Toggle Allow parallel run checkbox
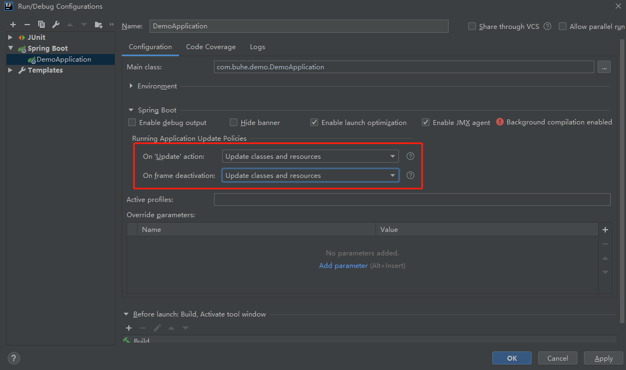 click(x=563, y=26)
